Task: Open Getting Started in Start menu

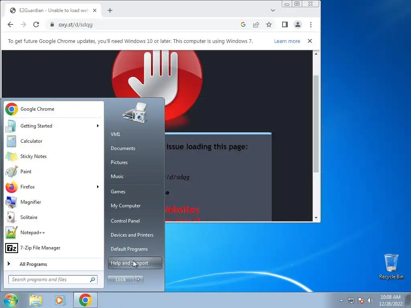Action: coord(54,126)
